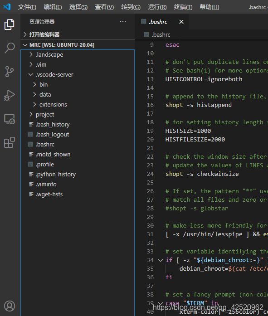Expand the 打开的编辑器 section
The image size is (268, 316).
click(78, 34)
